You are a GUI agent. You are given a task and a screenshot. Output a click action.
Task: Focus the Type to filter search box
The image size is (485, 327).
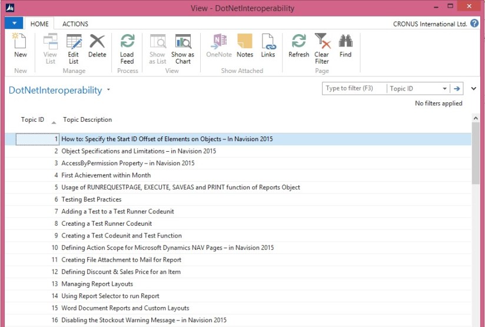[354, 88]
